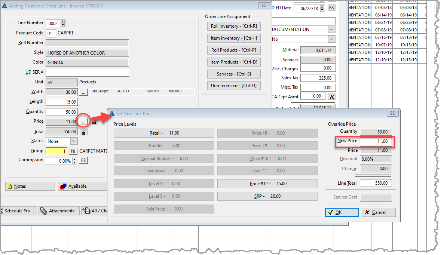Screen dimensions: 441x255
Task: Pick the Retail 11.00 price level
Action: pos(164,133)
